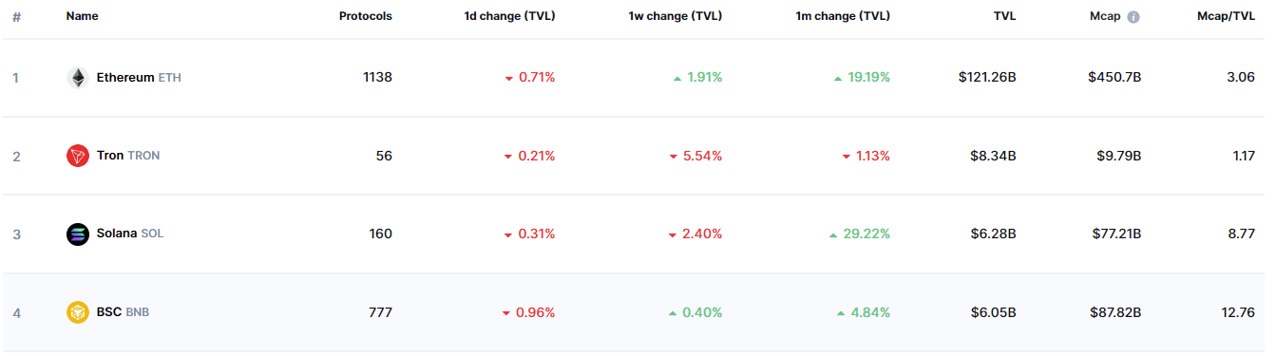Click BSC's 777 protocols count
This screenshot has height=356, width=1276.
click(x=380, y=312)
